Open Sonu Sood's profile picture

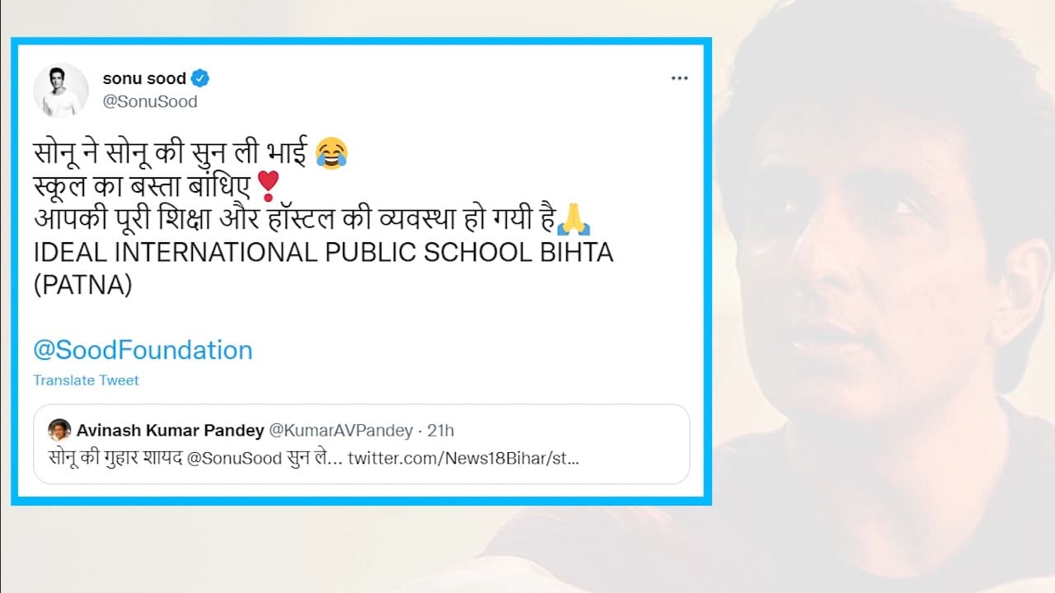coord(61,90)
